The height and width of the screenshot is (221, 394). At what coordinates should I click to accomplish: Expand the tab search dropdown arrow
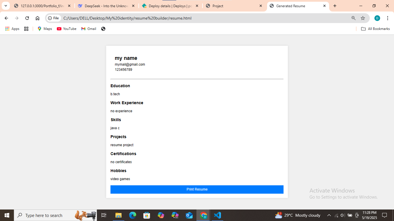(5, 6)
